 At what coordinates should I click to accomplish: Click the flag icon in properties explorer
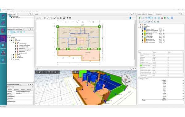(32, 87)
